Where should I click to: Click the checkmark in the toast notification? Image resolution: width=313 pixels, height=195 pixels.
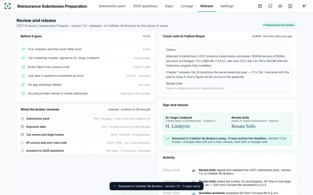coord(115,186)
